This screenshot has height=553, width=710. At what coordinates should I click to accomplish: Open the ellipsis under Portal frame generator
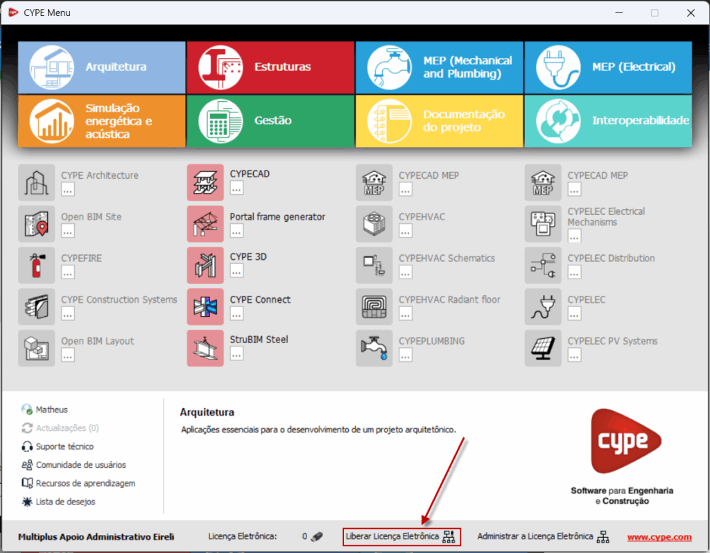(237, 231)
